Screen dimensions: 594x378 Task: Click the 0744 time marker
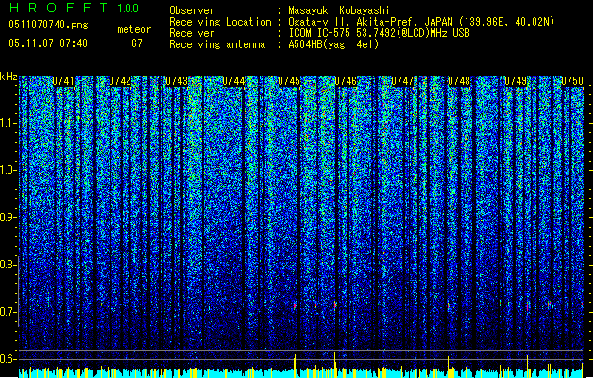point(233,81)
